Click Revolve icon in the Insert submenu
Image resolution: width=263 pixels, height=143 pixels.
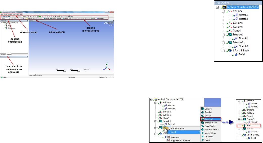[x=202, y=112]
